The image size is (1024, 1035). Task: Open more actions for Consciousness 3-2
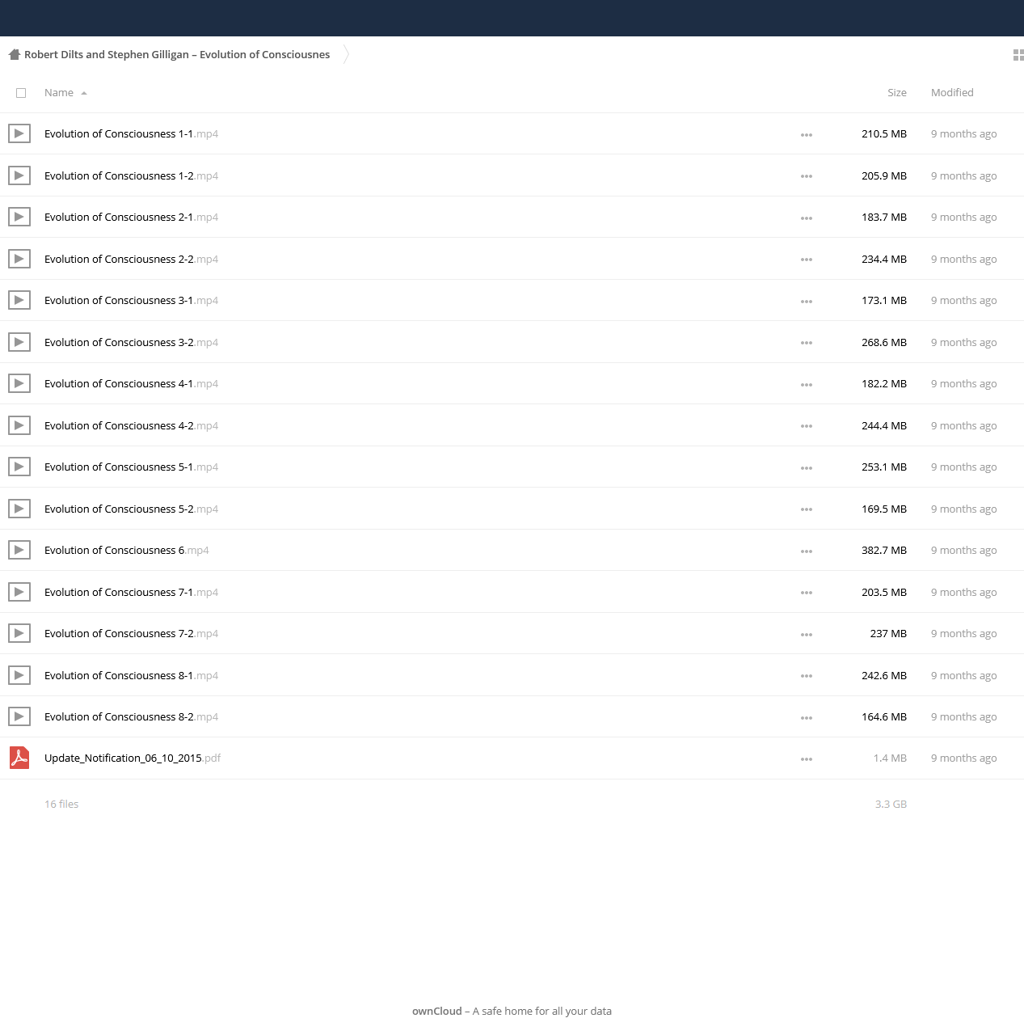coord(807,343)
